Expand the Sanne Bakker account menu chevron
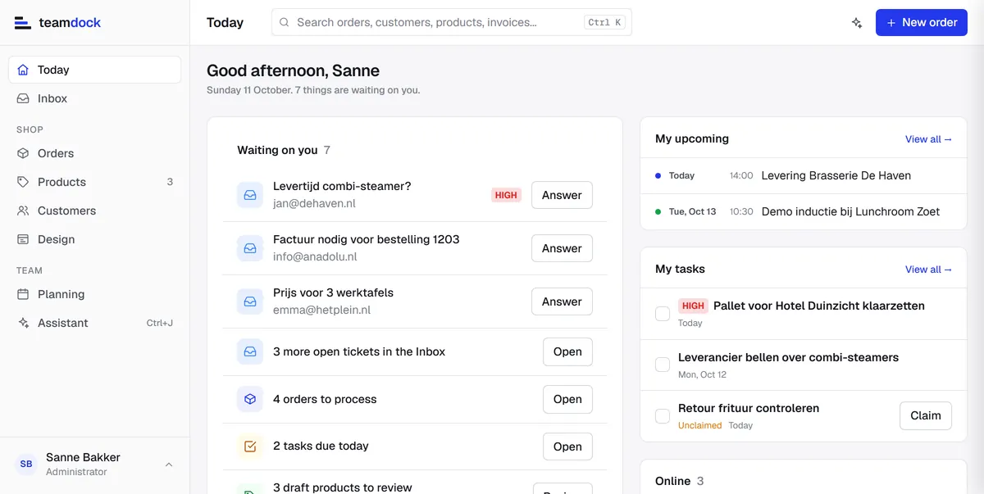 click(169, 465)
